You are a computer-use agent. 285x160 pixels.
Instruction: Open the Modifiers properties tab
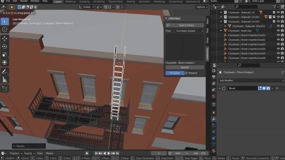pyautogui.click(x=214, y=119)
